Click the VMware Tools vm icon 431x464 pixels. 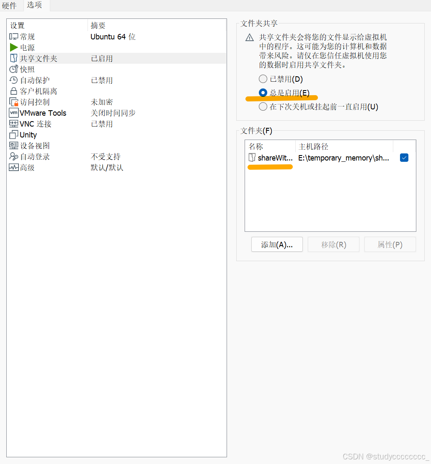point(13,113)
